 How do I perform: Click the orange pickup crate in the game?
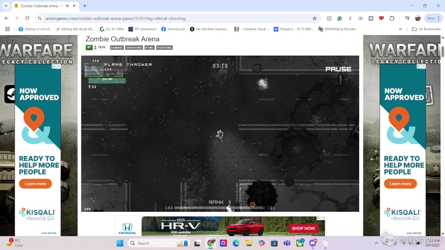pos(253,205)
